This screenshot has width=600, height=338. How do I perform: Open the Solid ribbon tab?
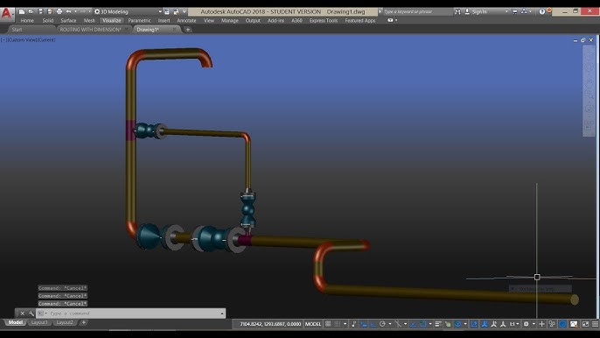coord(48,21)
